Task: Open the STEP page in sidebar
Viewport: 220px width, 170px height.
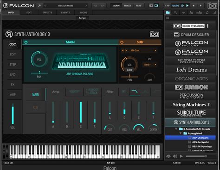Action: [x=13, y=65]
